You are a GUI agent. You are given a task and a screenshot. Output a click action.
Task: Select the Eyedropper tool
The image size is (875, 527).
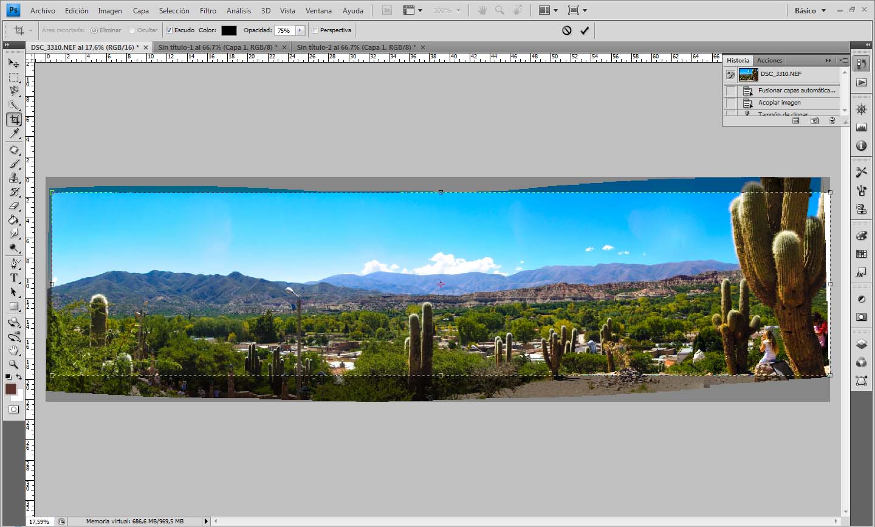(14, 134)
